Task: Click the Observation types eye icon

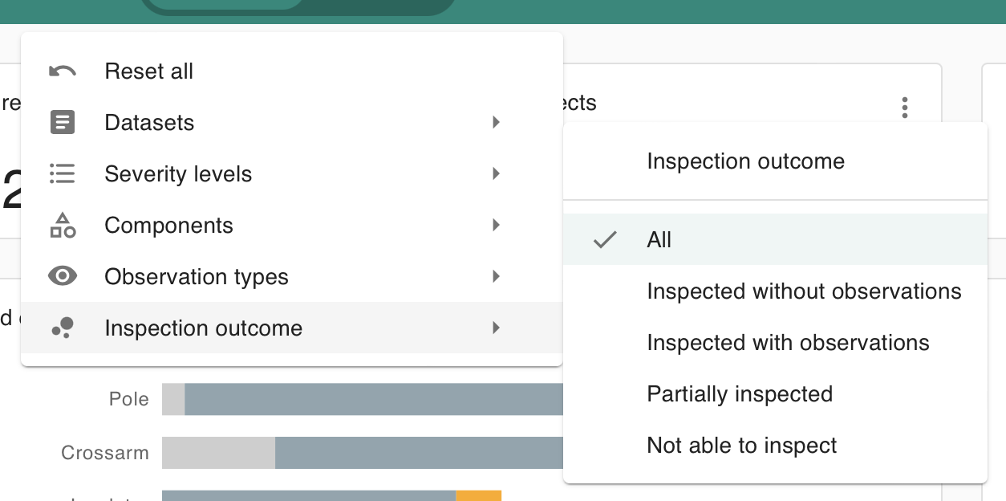Action: tap(63, 276)
